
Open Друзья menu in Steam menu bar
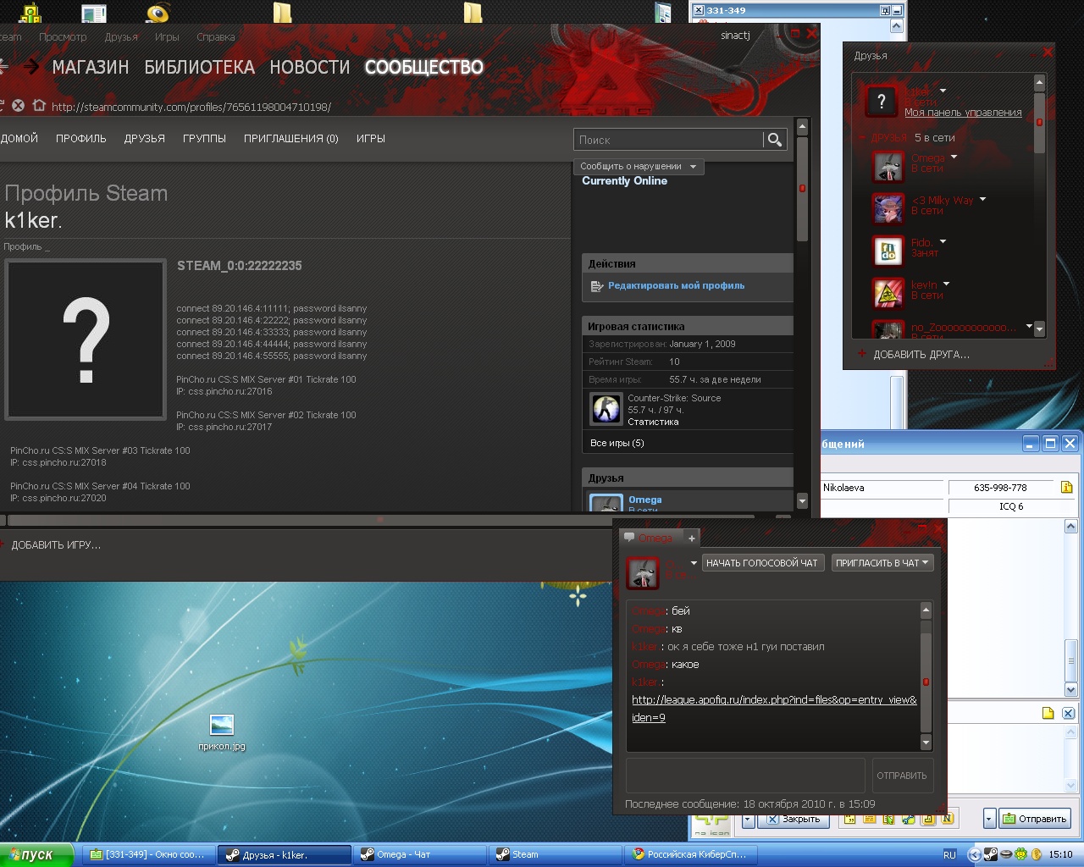tap(121, 37)
